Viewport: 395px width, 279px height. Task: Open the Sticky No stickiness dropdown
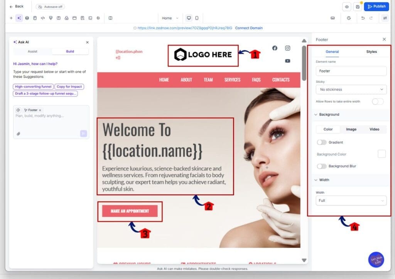(351, 90)
